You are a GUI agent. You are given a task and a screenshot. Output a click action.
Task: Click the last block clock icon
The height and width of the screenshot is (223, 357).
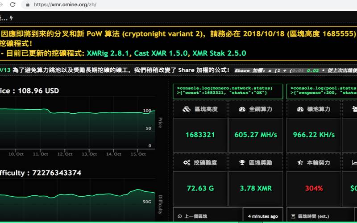click(x=180, y=216)
